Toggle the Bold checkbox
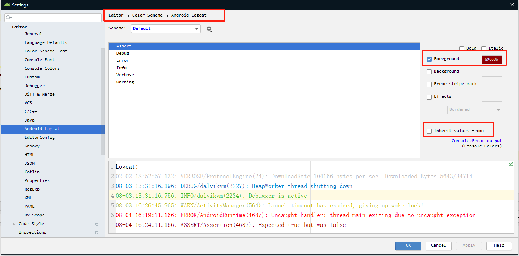Viewport: 519px width, 256px height. 462,49
